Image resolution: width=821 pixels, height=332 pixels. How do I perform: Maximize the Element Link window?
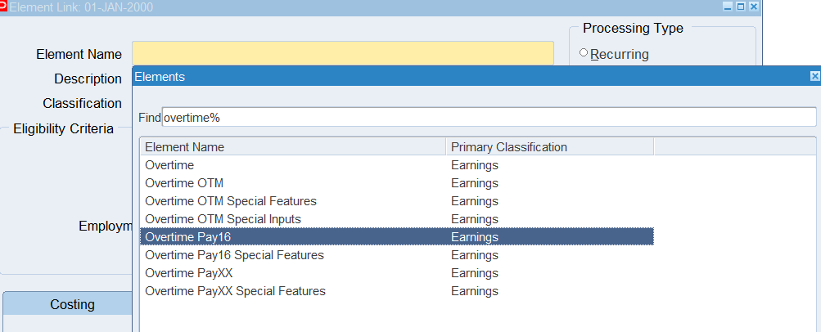tap(741, 7)
